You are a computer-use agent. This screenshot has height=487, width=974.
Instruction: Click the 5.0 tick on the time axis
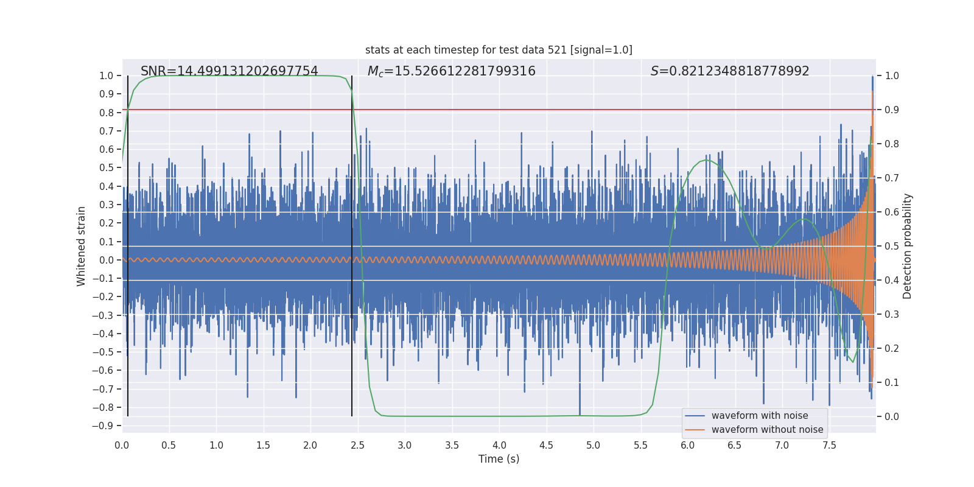(594, 445)
